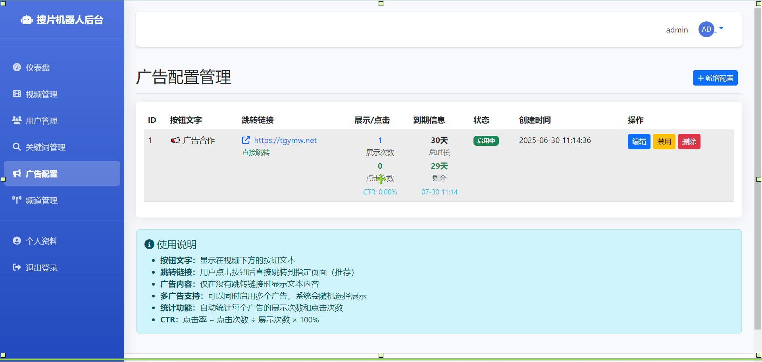Viewport: 762px width, 362px height.
Task: Click the green 启用中 status badge
Action: click(x=486, y=141)
